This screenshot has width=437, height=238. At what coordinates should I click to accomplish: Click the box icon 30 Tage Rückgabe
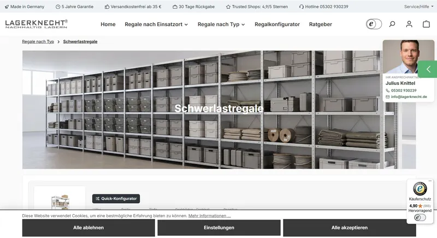175,7
